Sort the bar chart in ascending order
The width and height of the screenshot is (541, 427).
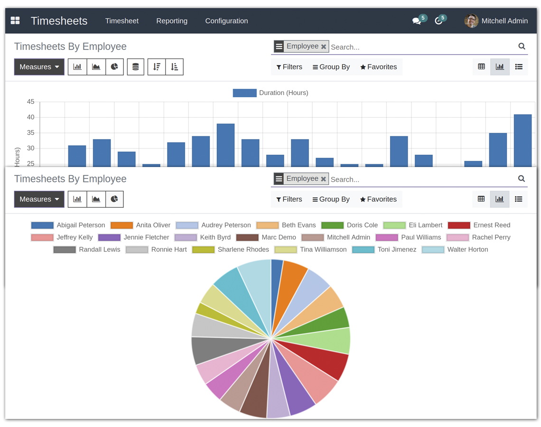pyautogui.click(x=174, y=67)
